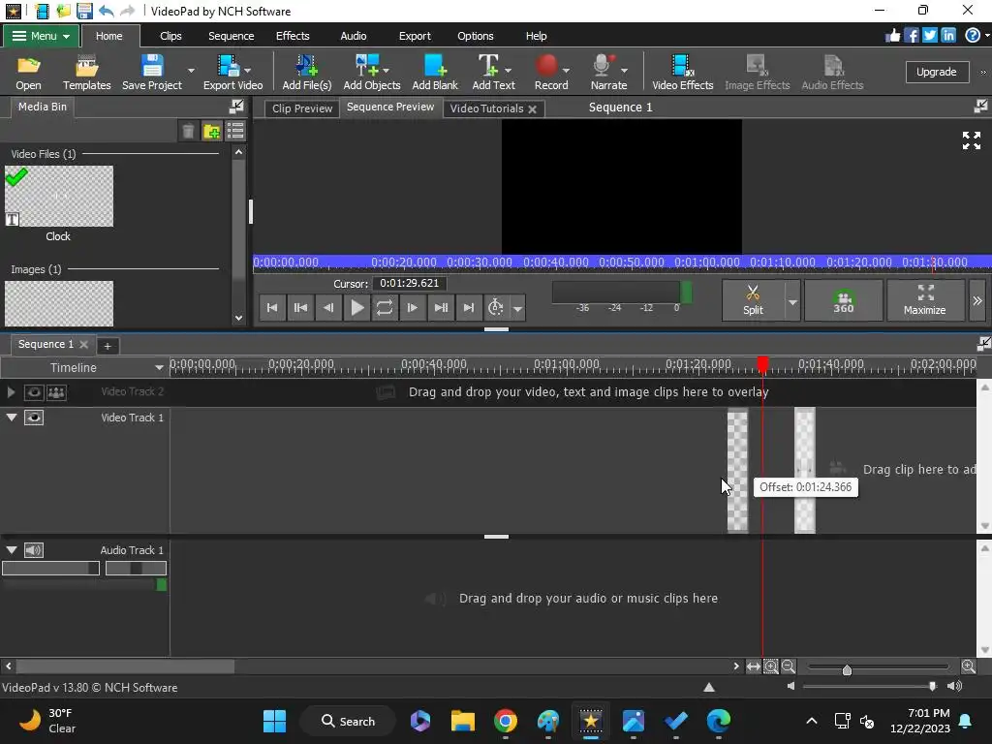
Task: Select the Clock clip thumbnail in Media Bin
Action: click(59, 196)
